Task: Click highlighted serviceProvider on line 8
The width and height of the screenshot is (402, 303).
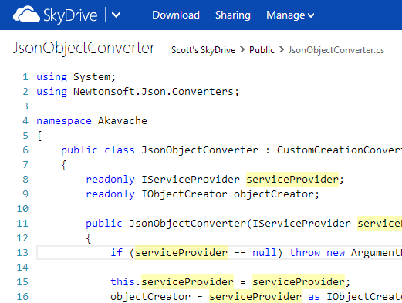Action: (x=292, y=180)
